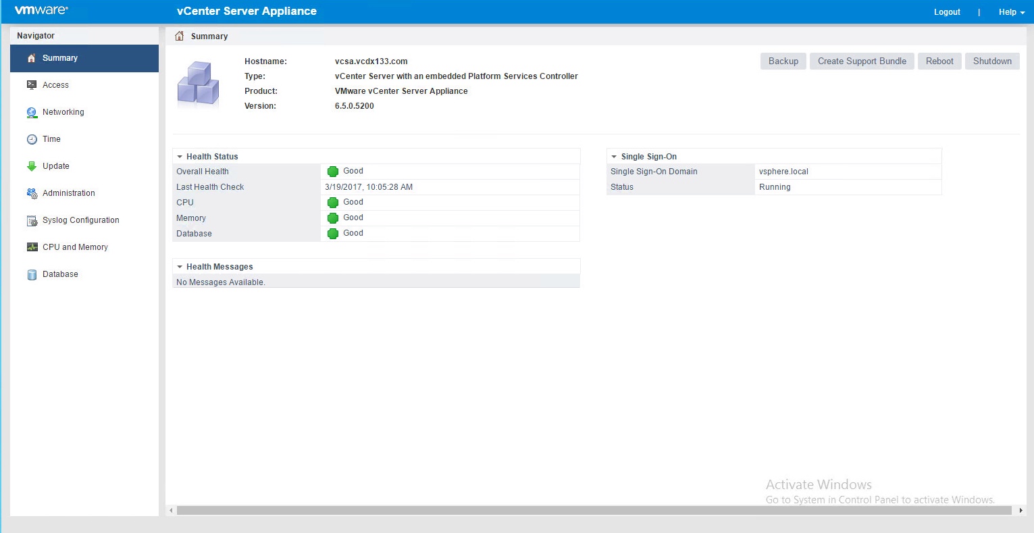Click the green Update arrow icon

[32, 166]
